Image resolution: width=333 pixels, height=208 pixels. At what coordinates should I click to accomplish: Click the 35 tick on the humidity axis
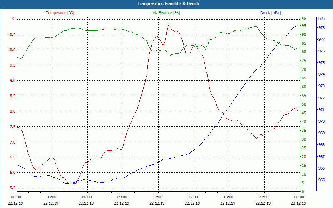[x=304, y=131]
